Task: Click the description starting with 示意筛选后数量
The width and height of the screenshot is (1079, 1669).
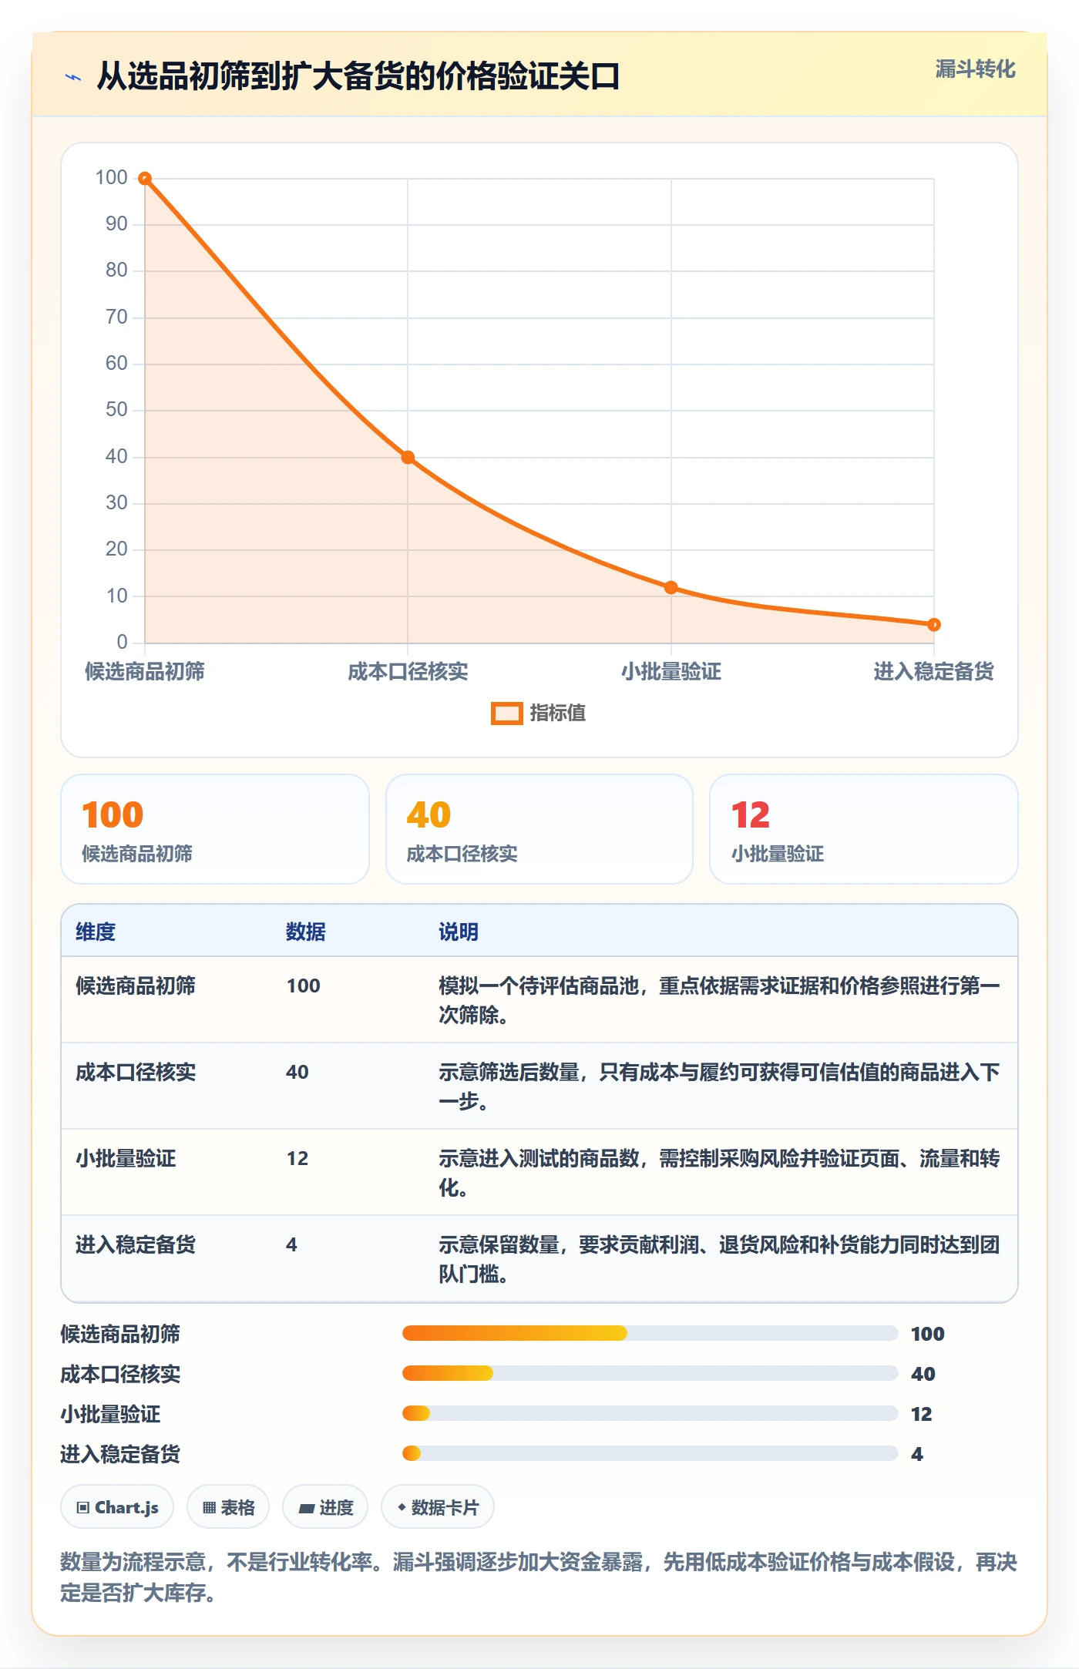Action: pyautogui.click(x=719, y=1086)
